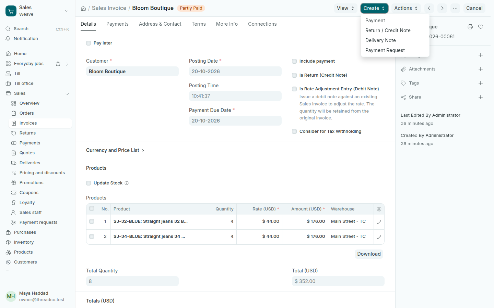The image size is (494, 308).
Task: Go to next document arrow
Action: click(442, 8)
